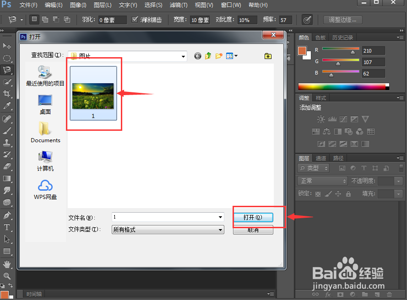This screenshot has height=300, width=407.
Task: Select the Gradient tool
Action: [x=7, y=178]
